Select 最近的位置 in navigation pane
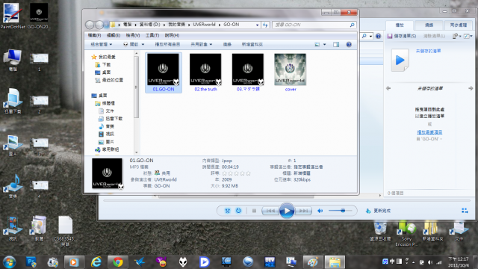 [109, 80]
